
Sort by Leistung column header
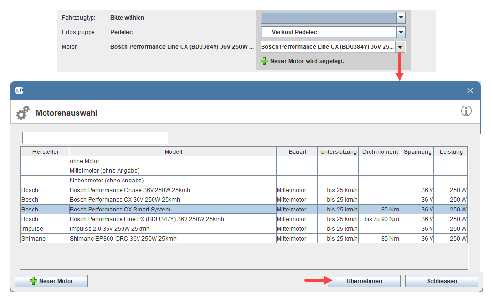(x=451, y=152)
